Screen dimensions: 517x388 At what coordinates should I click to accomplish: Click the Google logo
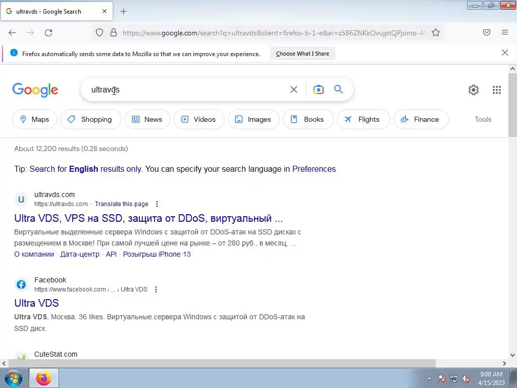[x=35, y=90]
